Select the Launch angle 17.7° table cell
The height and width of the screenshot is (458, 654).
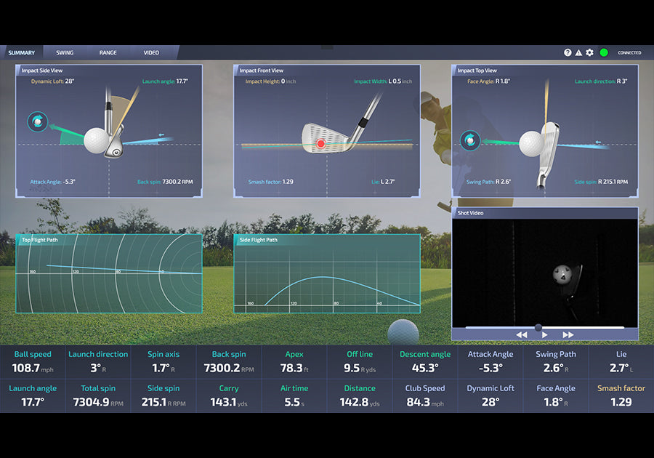click(x=33, y=396)
